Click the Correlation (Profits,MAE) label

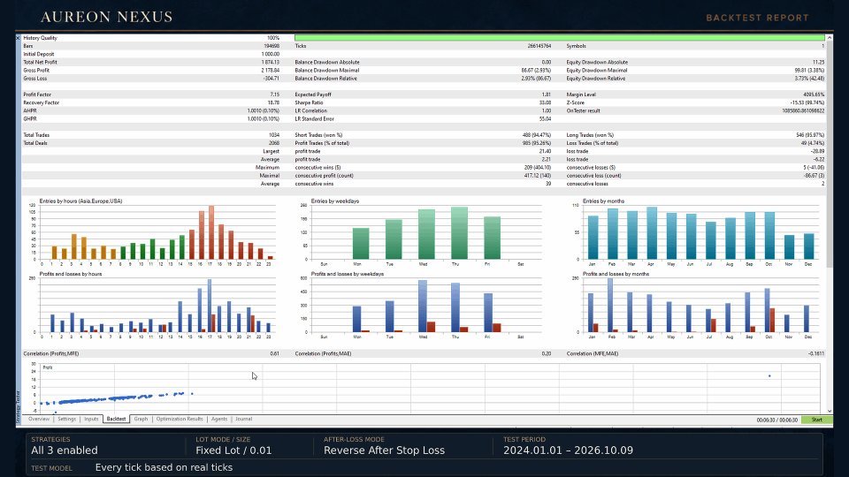(324, 353)
